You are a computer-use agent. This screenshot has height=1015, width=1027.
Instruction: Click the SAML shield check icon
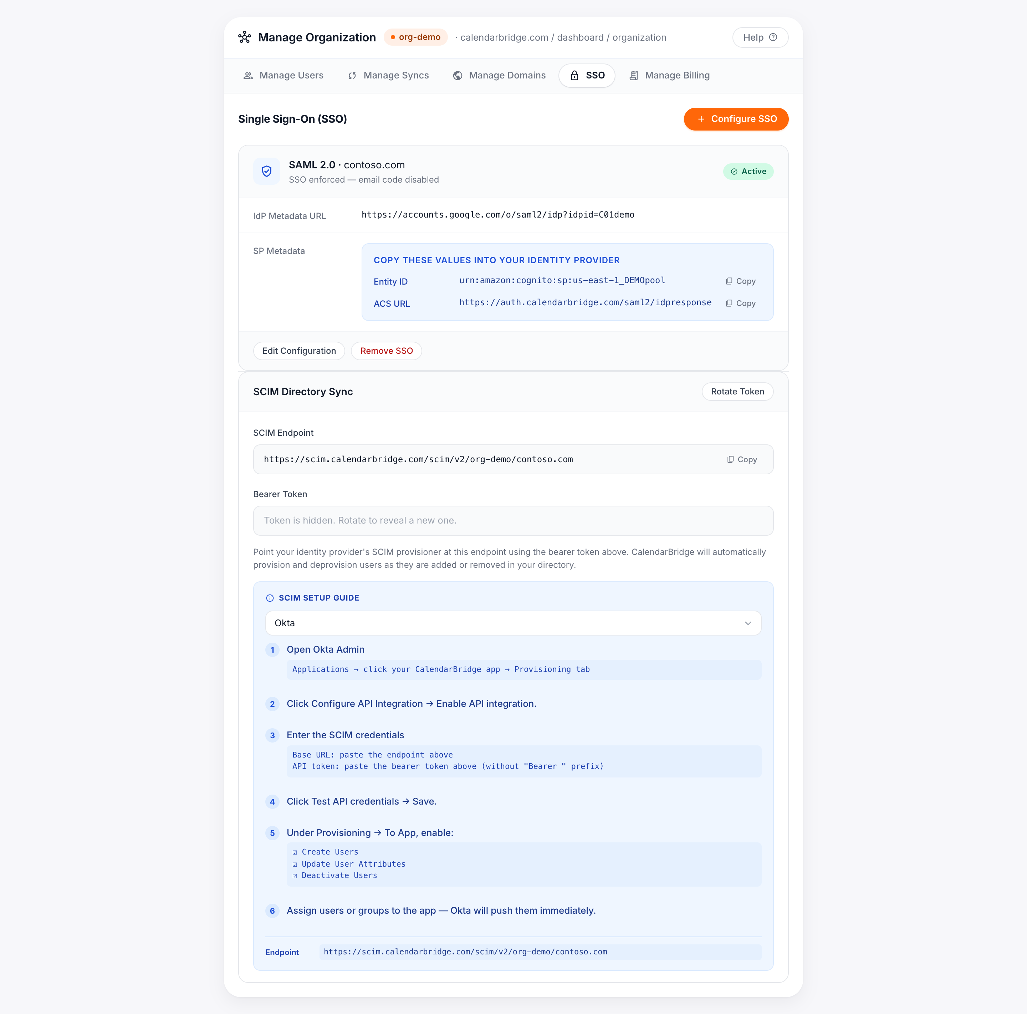coord(267,171)
